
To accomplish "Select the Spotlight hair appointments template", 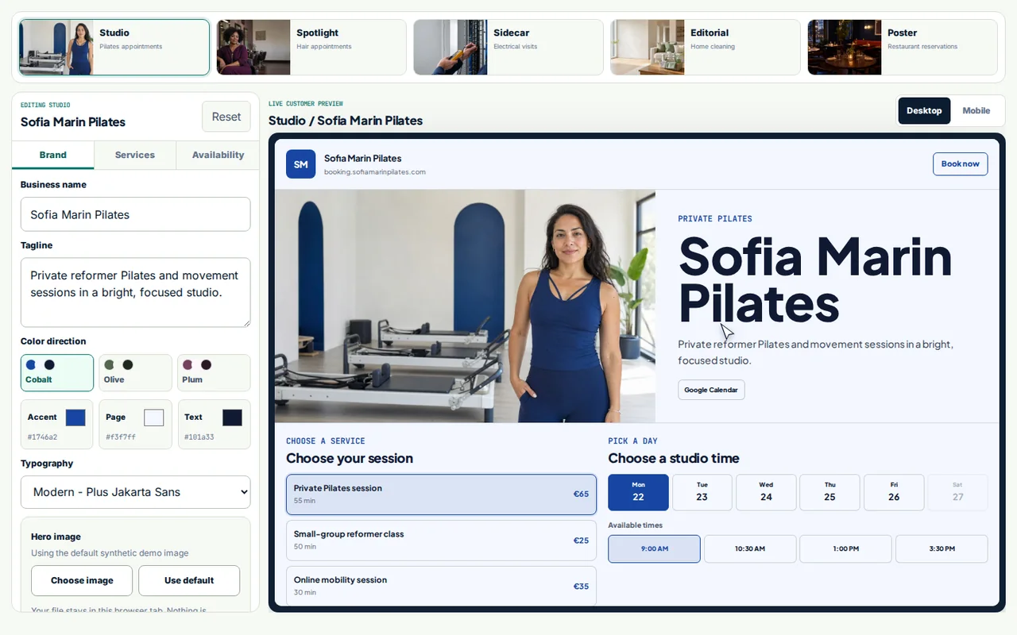I will [x=311, y=48].
